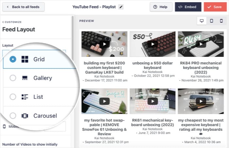This screenshot has width=229, height=148.
Task: Play the $50 dollar keyboard video
Action: 153,44
